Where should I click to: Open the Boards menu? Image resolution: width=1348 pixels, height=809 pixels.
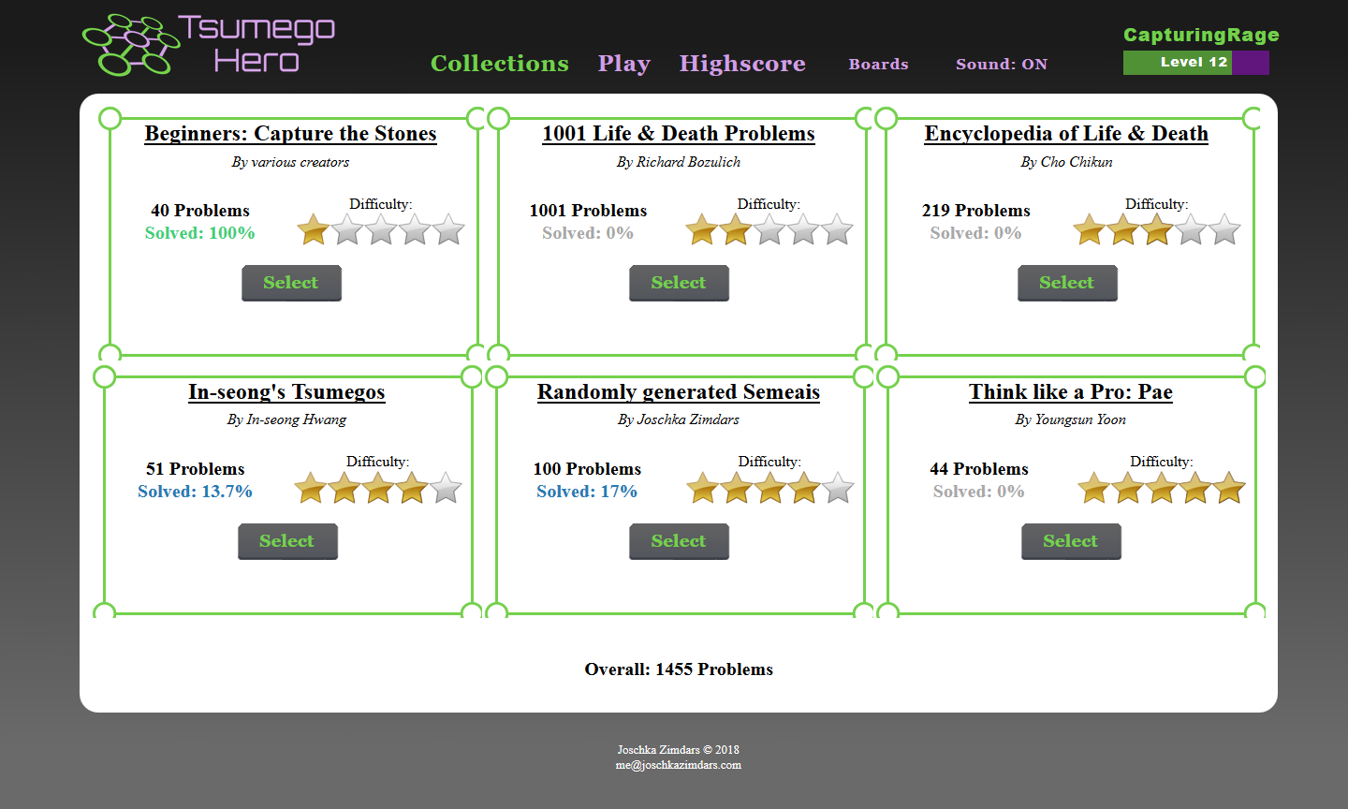tap(878, 64)
